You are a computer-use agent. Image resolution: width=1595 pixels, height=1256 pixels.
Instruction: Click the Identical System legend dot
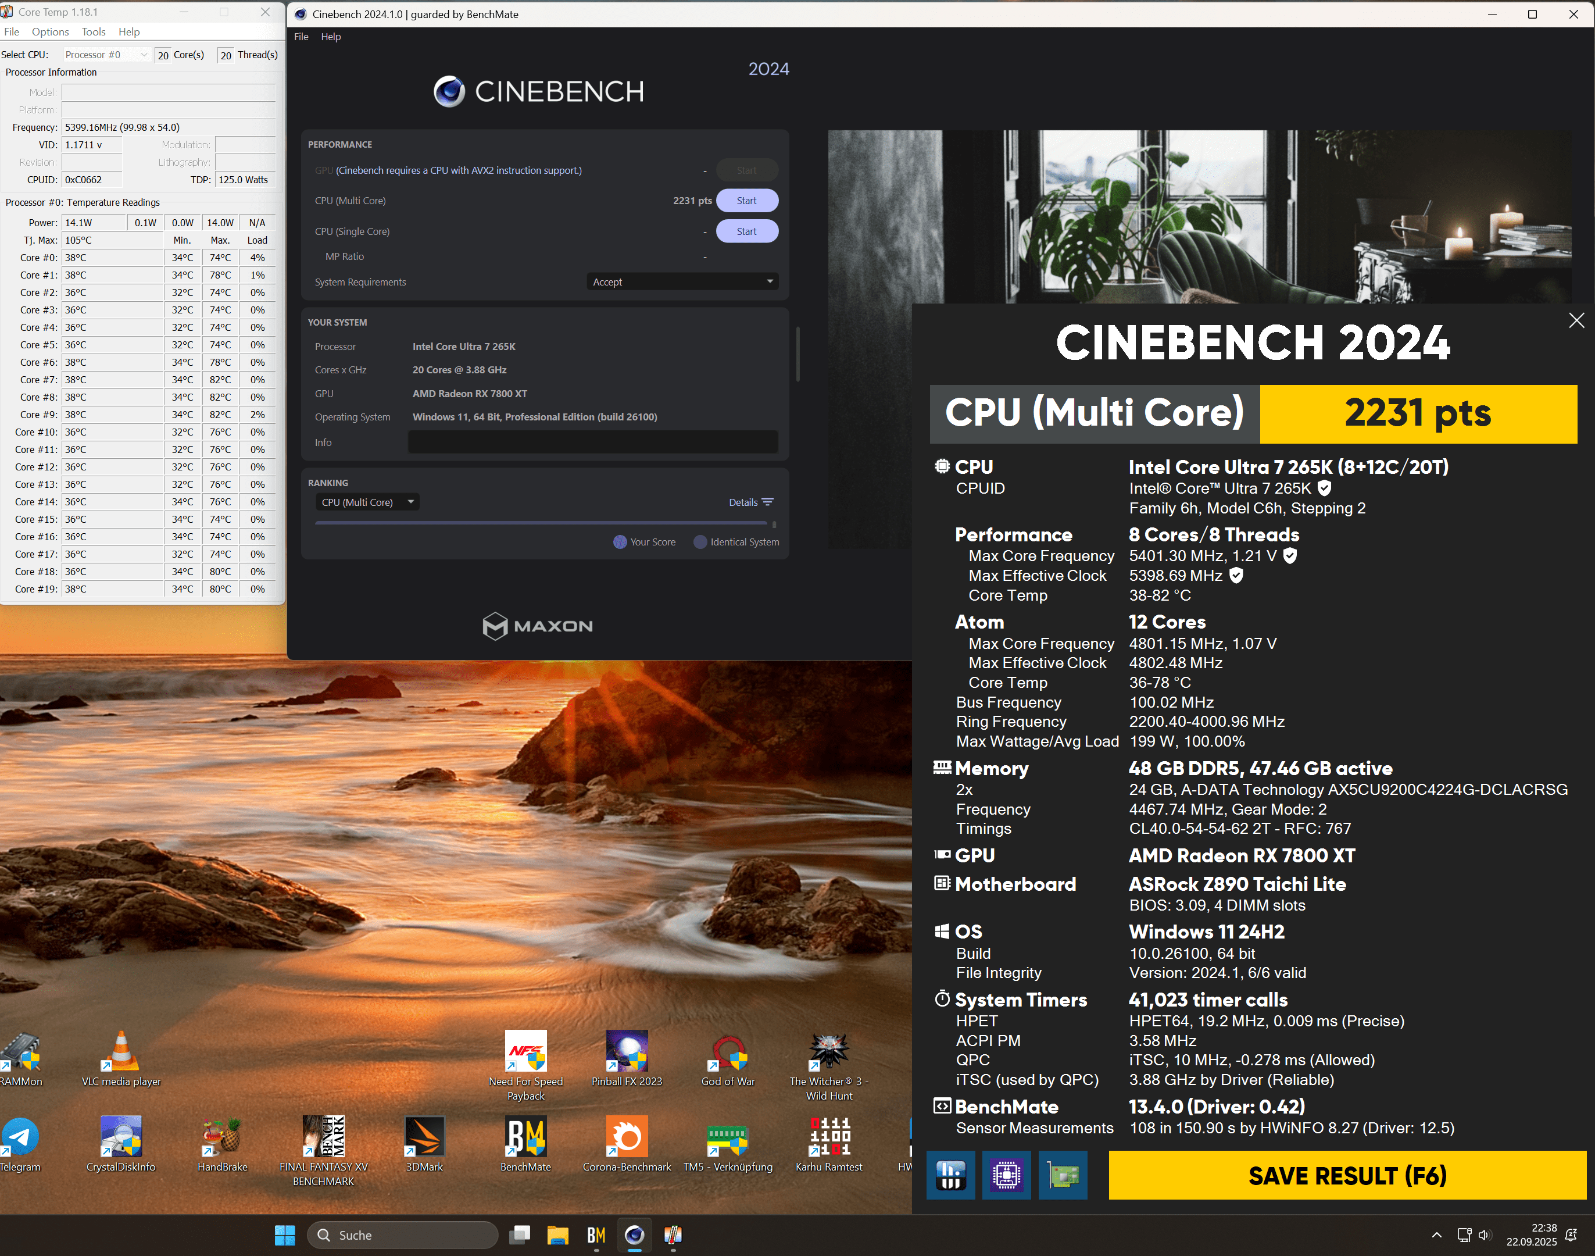click(x=700, y=542)
